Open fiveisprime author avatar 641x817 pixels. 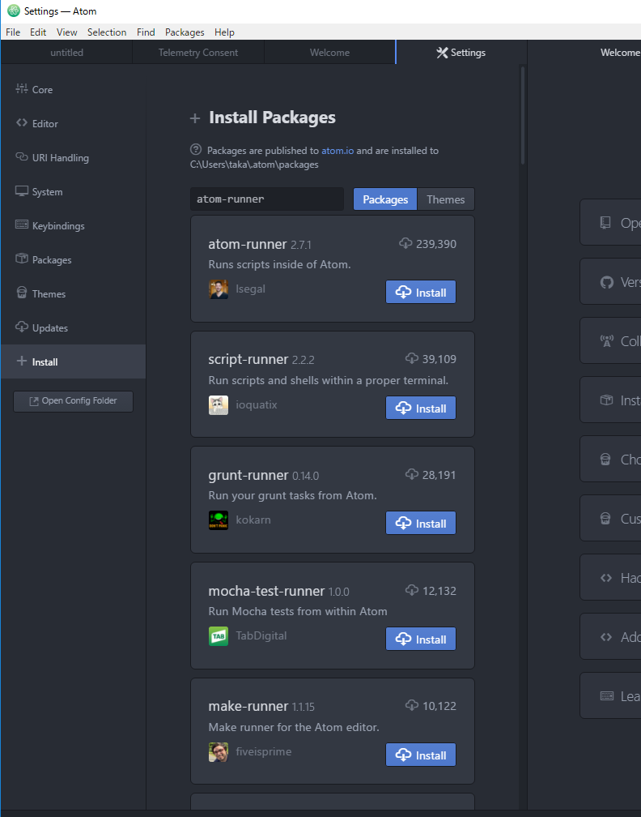tap(219, 752)
